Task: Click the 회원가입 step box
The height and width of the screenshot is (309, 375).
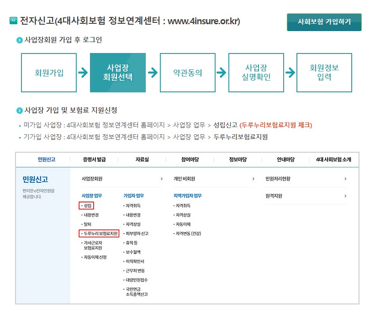Action: click(x=48, y=72)
